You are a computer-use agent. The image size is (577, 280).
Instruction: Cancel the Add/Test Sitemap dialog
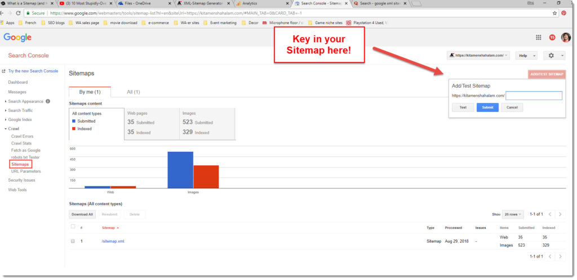[512, 107]
